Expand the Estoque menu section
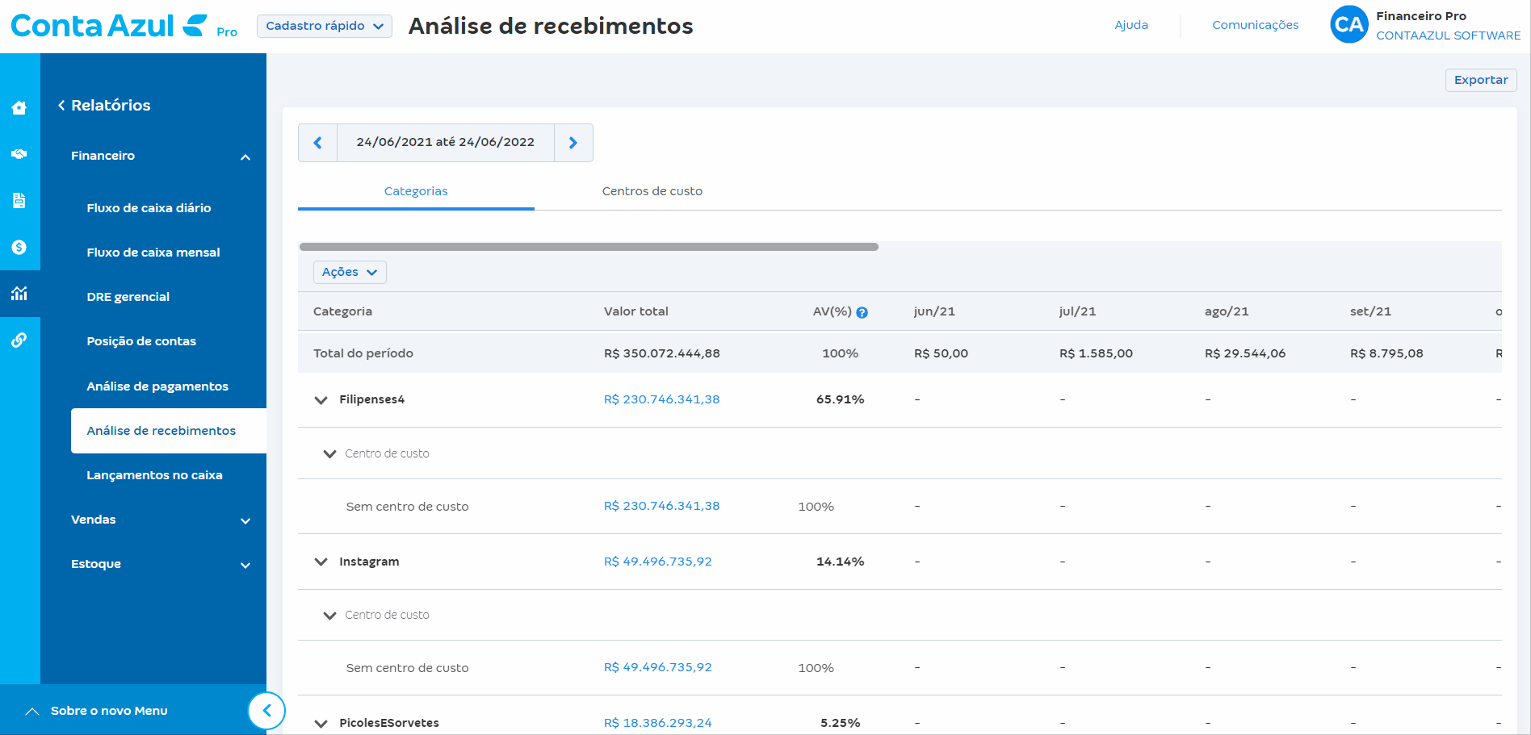 [x=245, y=566]
